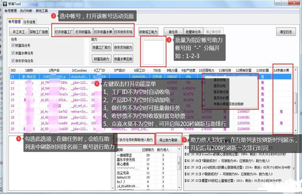302x194 pixels.
Task: Click the 2用户名 column header
Action: tap(54, 70)
